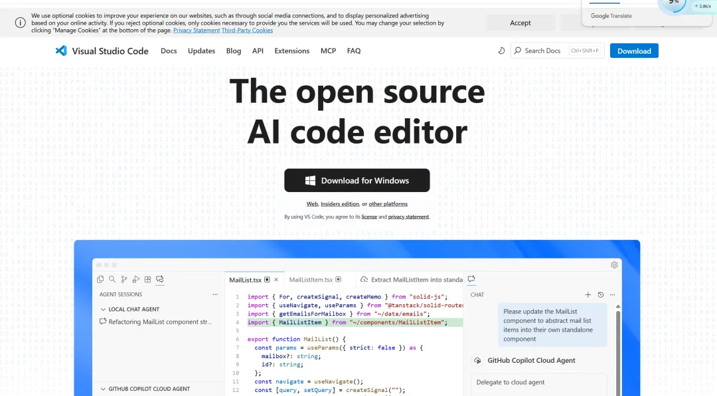The width and height of the screenshot is (717, 396).
Task: Start a new chat with plus icon
Action: [x=588, y=295]
